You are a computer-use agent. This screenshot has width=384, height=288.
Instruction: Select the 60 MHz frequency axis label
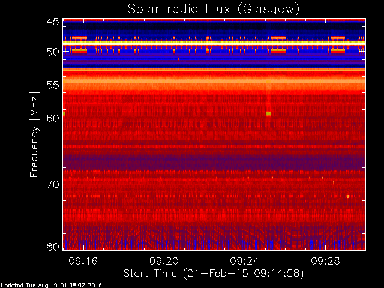click(x=53, y=118)
